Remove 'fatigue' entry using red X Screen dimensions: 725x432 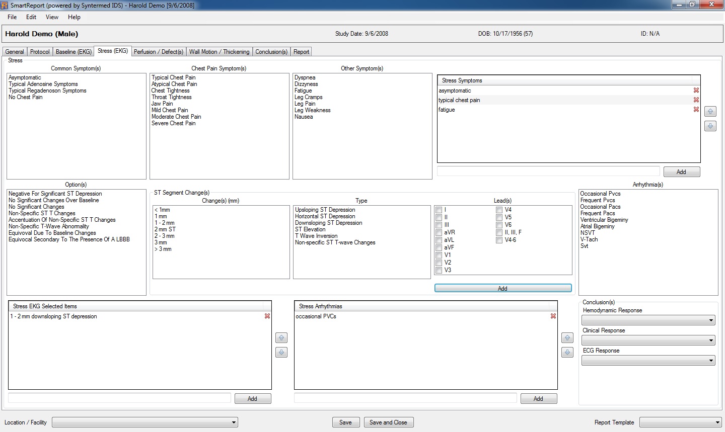click(x=696, y=110)
